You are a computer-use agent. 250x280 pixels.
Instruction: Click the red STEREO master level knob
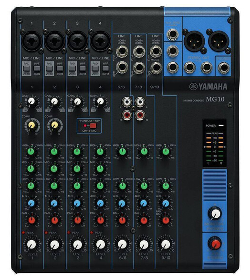215,243
